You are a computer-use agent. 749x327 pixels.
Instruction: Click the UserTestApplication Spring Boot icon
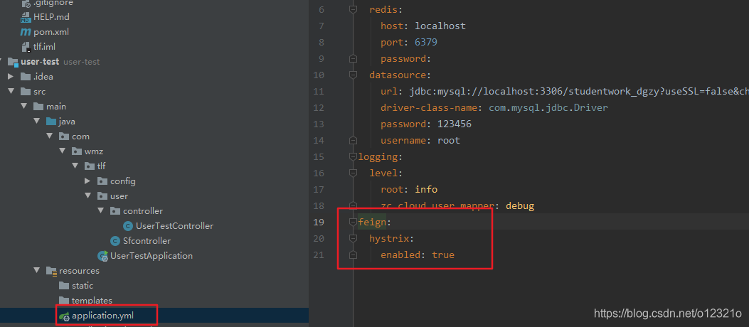pyautogui.click(x=102, y=256)
